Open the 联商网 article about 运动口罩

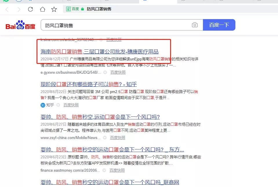[x=110, y=182]
